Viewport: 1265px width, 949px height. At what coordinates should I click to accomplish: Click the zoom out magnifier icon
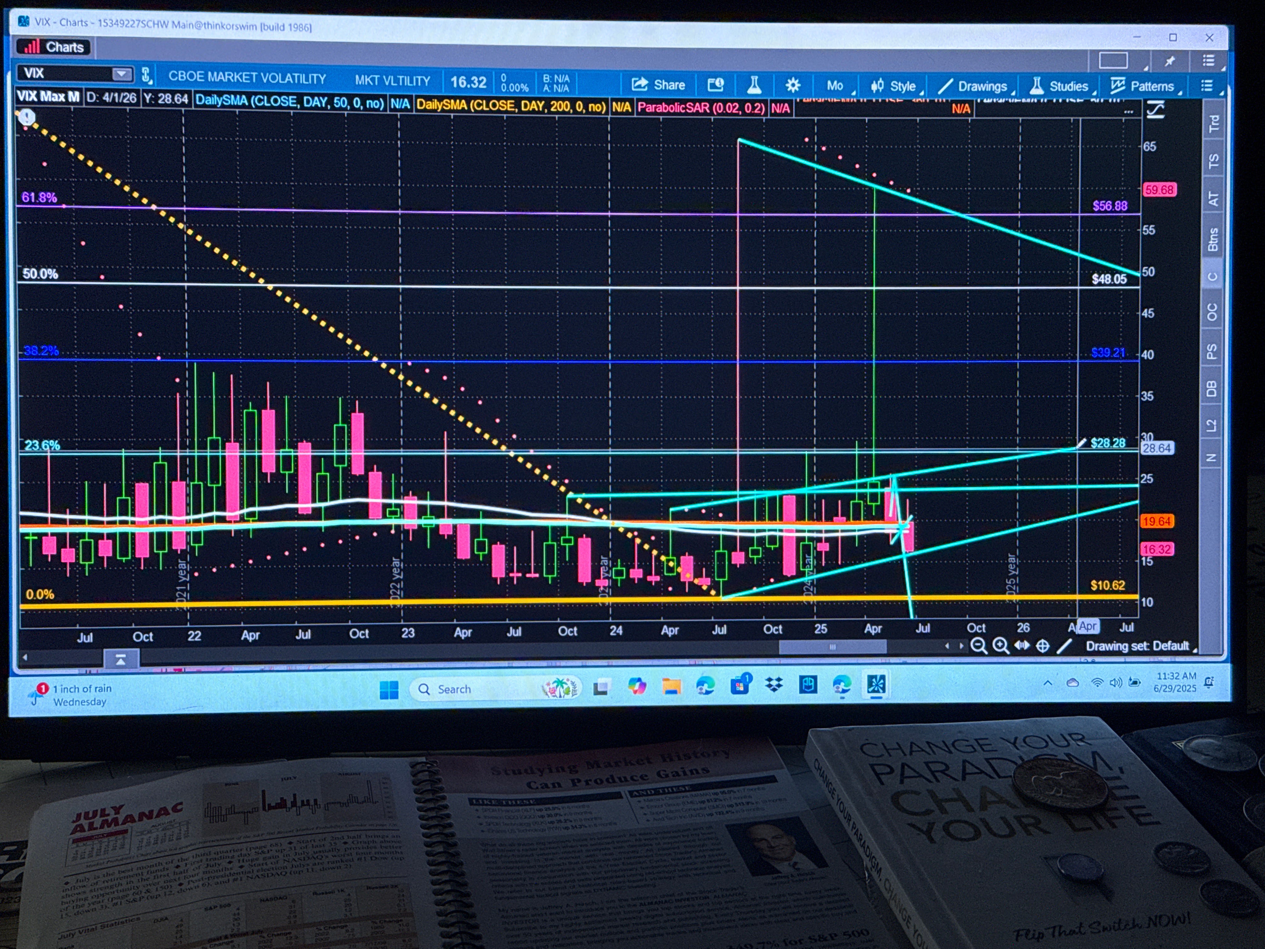979,646
